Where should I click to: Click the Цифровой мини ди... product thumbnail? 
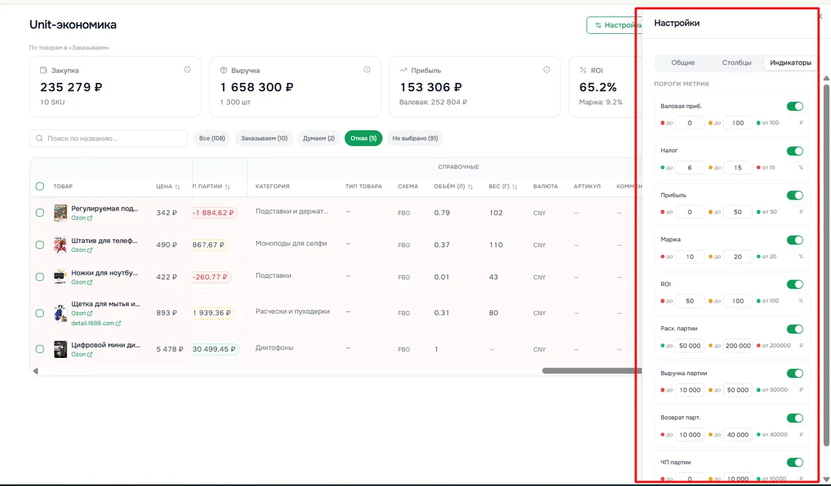click(61, 349)
